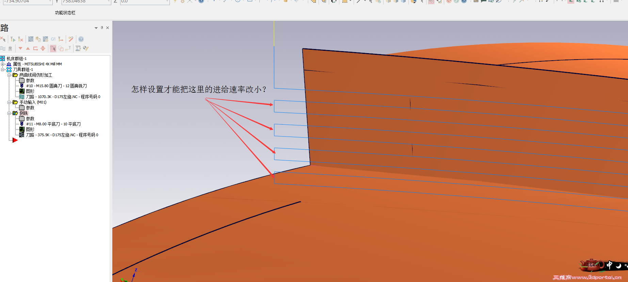The width and height of the screenshot is (628, 282).
Task: Regenerate all dirty operations
Action: click(x=21, y=39)
